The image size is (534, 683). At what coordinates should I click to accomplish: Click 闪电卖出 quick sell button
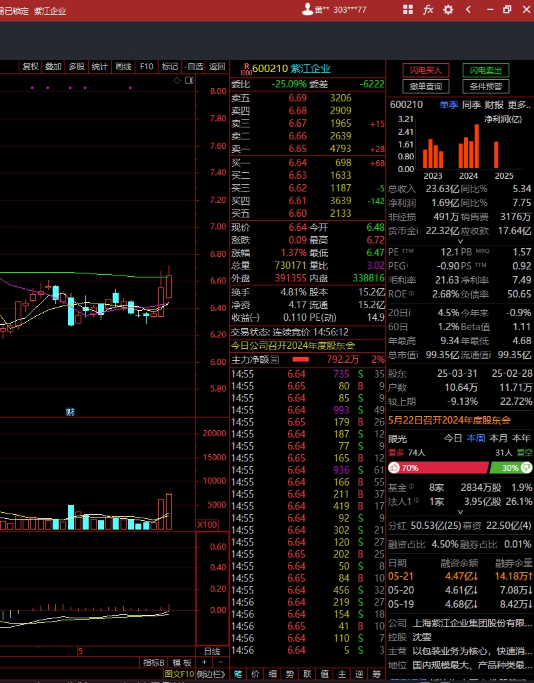(x=486, y=71)
